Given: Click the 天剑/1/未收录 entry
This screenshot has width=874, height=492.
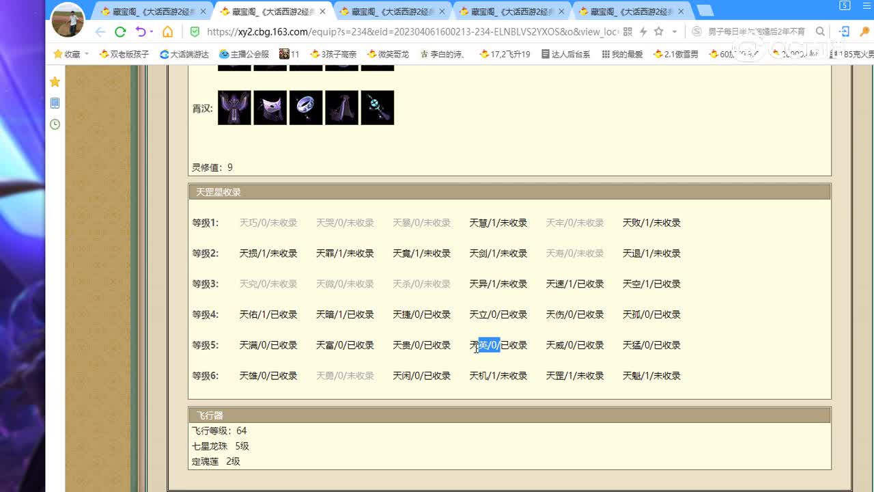Looking at the screenshot, I should (498, 254).
